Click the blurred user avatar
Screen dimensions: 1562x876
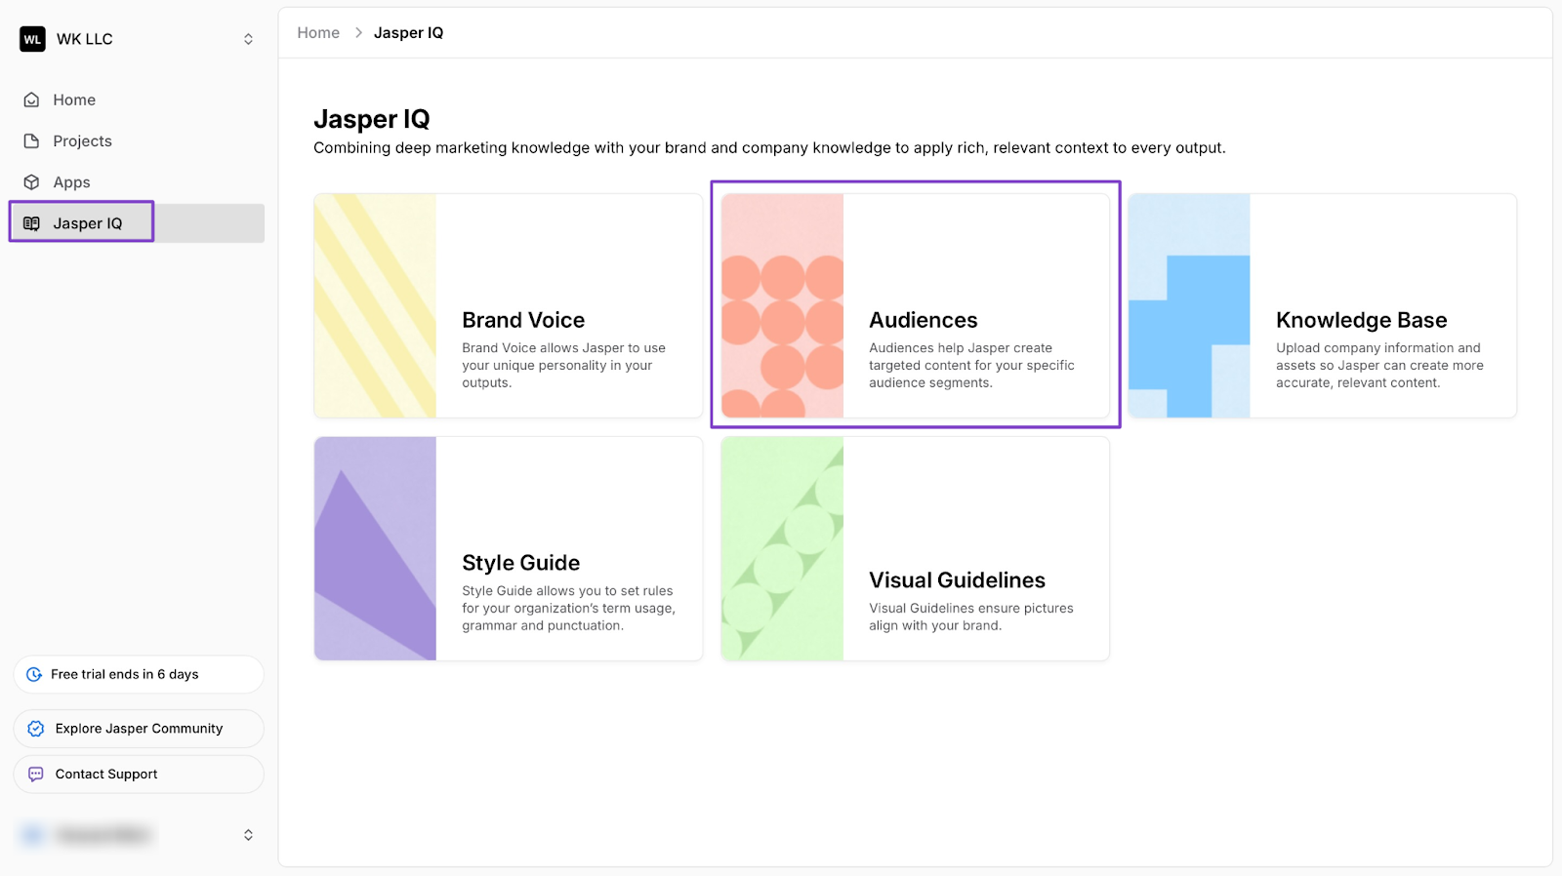[32, 835]
